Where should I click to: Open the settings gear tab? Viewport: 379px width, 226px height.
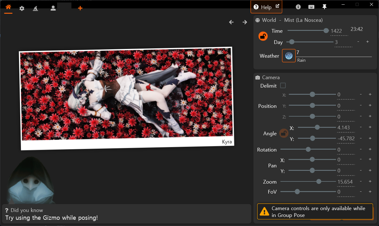22,8
